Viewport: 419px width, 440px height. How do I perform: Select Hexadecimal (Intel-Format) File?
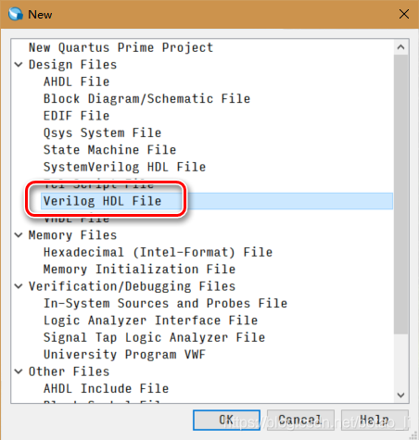(158, 252)
